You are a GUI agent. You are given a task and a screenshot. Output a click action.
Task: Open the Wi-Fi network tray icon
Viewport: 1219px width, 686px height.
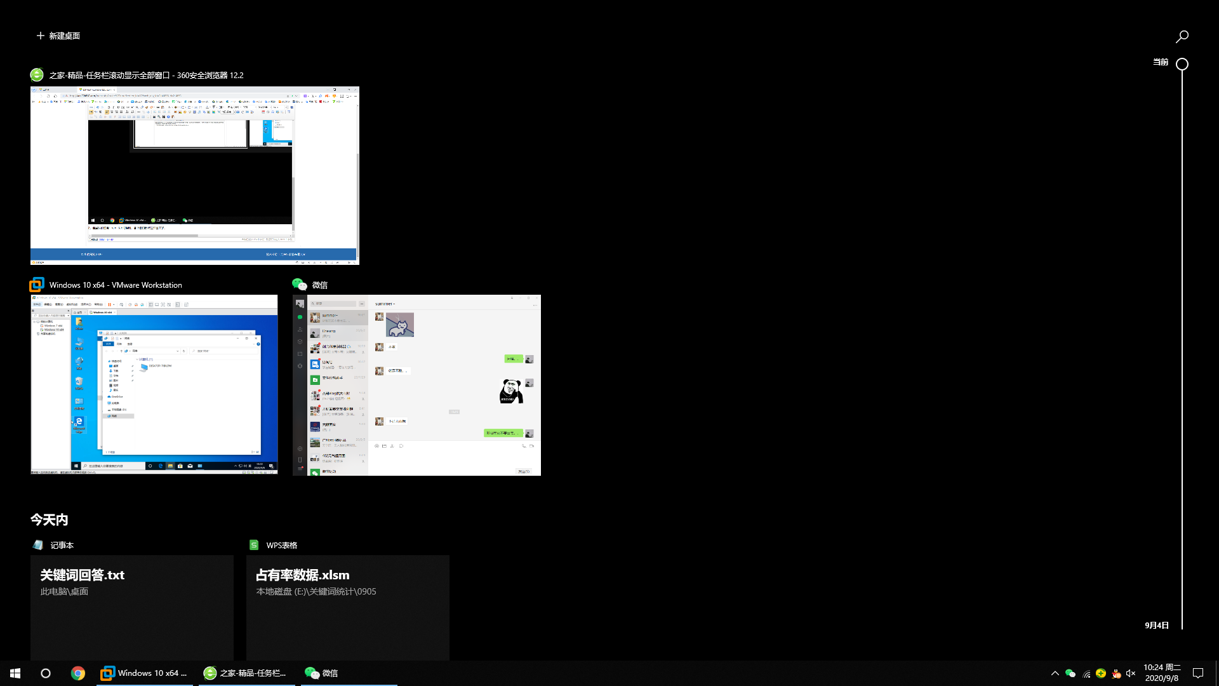(1086, 673)
